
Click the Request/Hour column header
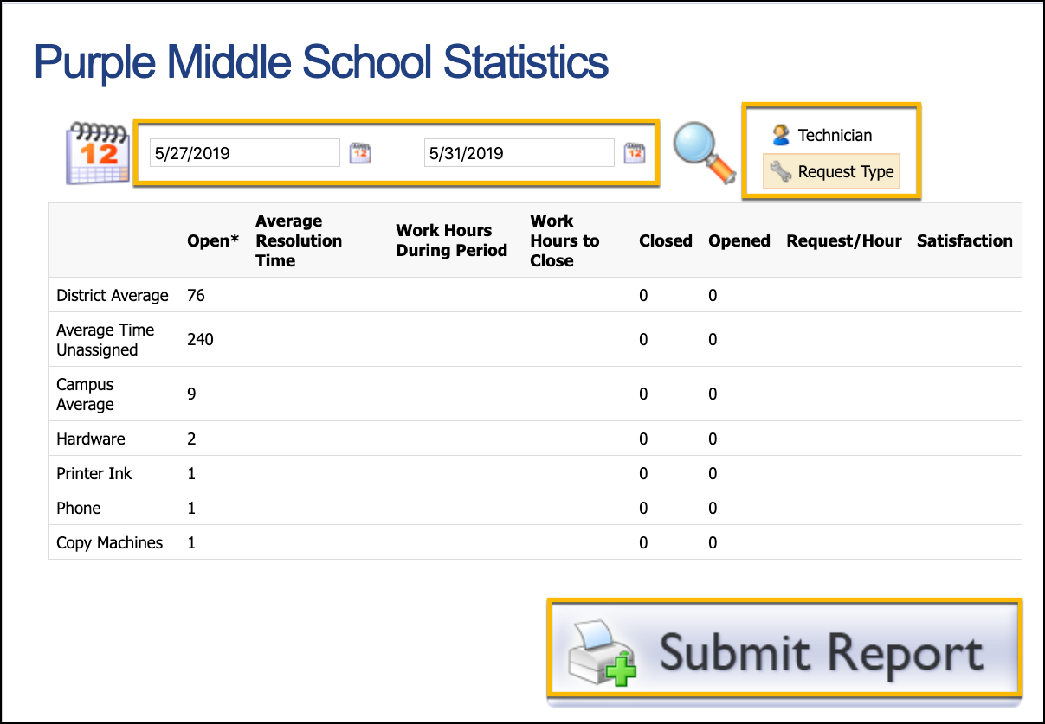pos(844,240)
